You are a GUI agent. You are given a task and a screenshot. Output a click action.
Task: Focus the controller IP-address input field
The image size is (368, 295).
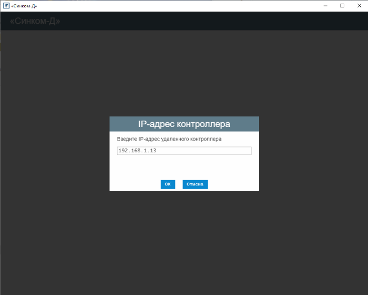[x=184, y=151]
